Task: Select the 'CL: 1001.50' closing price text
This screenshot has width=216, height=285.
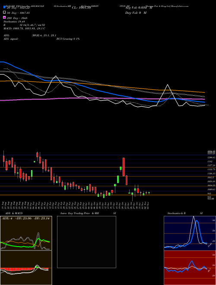Action: click(81, 8)
